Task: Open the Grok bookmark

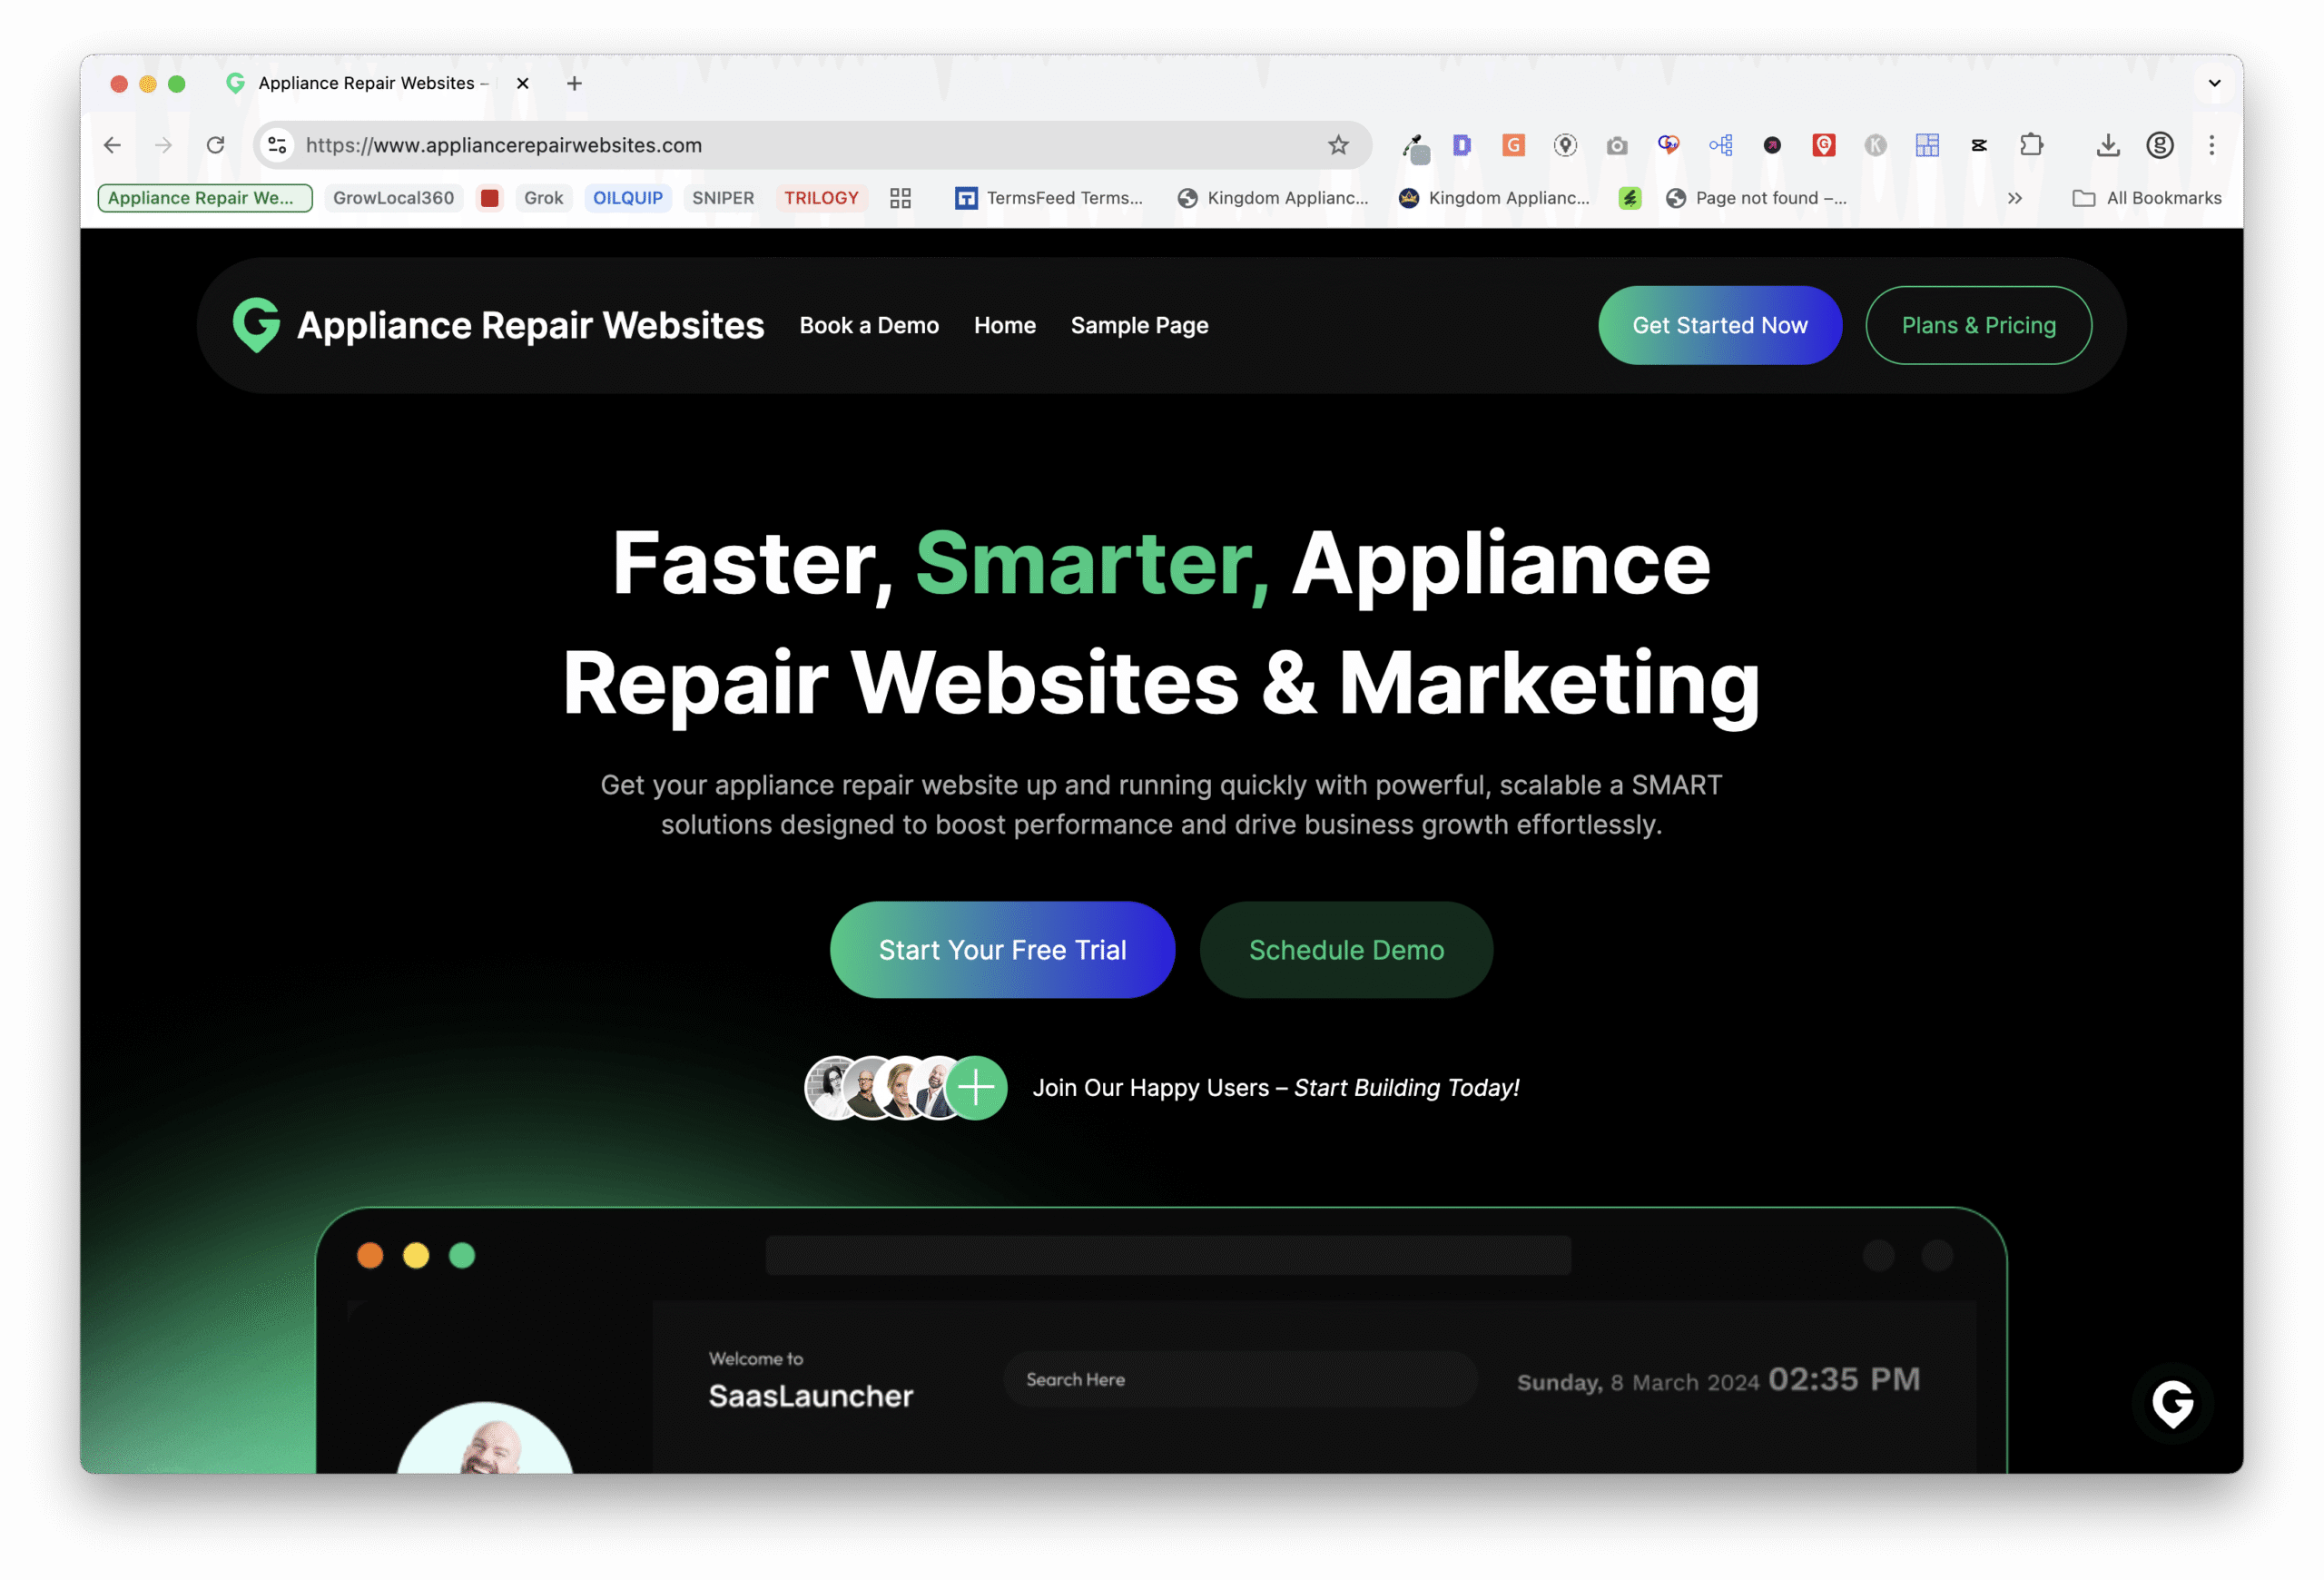Action: click(x=543, y=198)
